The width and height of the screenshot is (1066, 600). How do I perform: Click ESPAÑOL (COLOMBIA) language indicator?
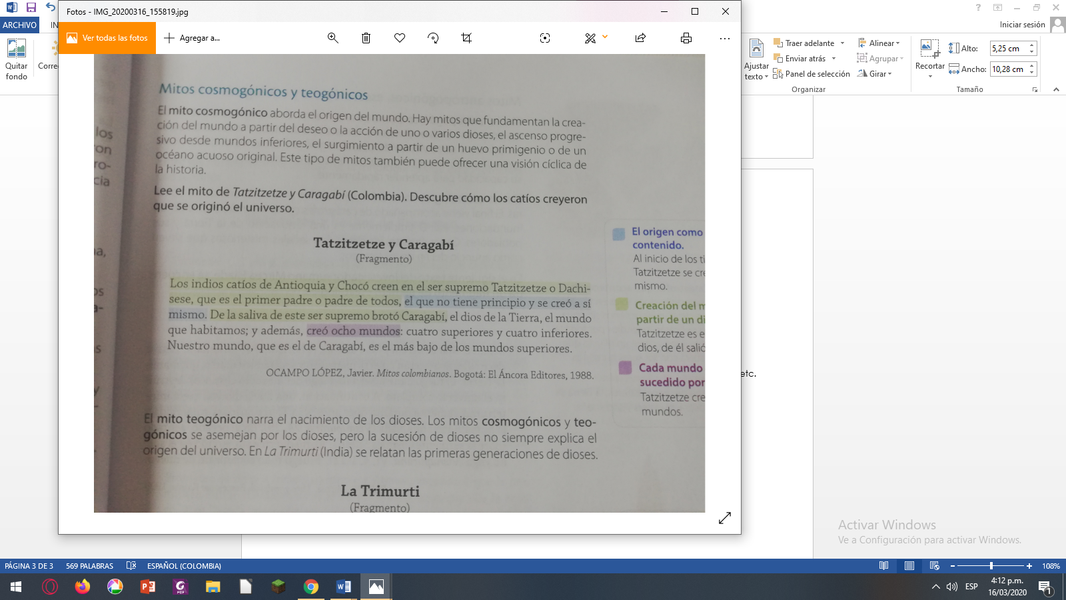(184, 566)
